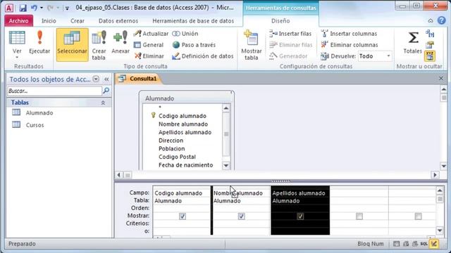Switch to Design view in status bar
This screenshot has width=451, height=253.
click(x=434, y=244)
